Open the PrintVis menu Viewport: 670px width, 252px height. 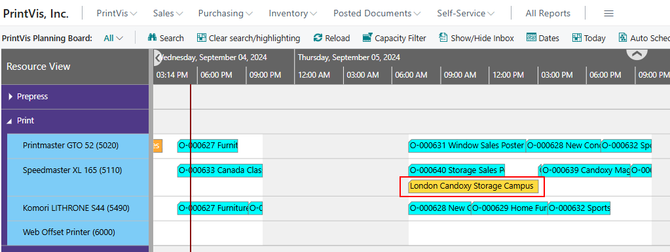tap(117, 14)
